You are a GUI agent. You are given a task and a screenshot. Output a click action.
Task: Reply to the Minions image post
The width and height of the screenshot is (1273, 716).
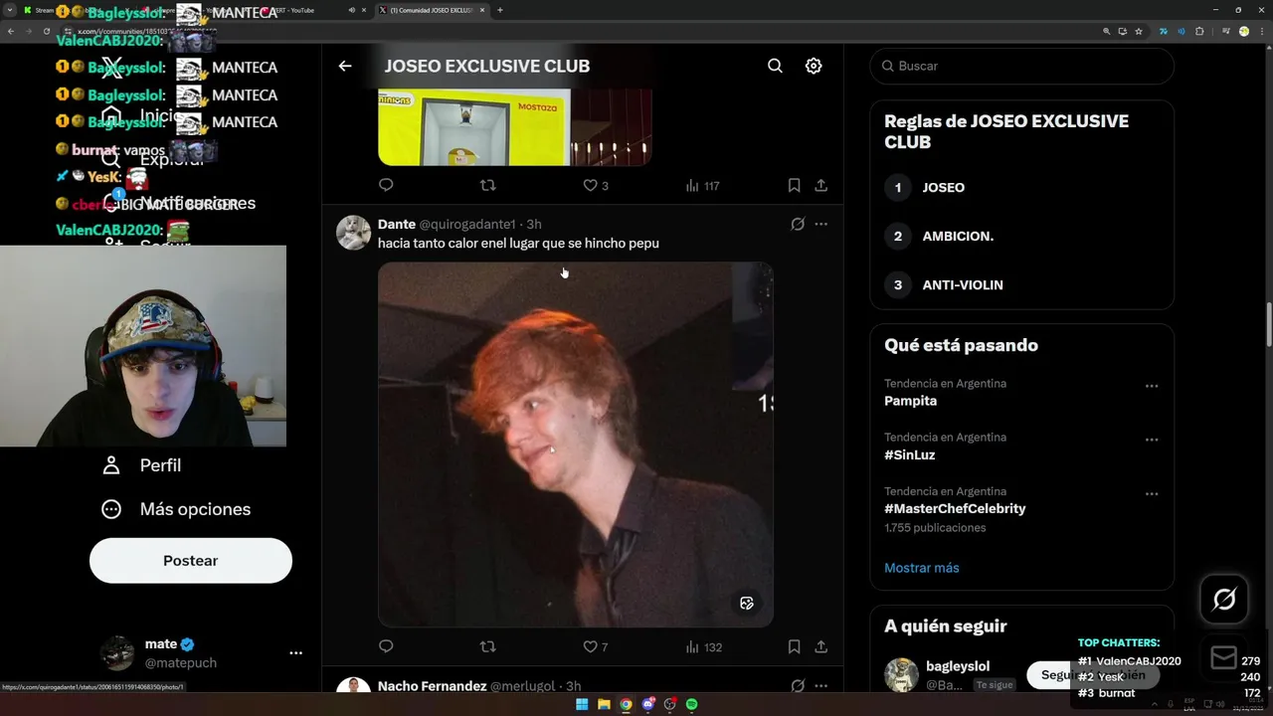pos(386,185)
